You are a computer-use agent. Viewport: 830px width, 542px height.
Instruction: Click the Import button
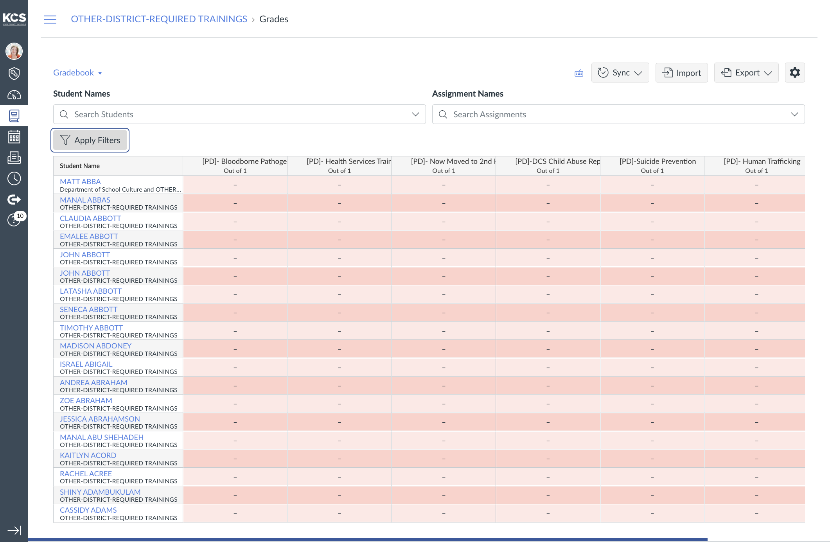(681, 73)
